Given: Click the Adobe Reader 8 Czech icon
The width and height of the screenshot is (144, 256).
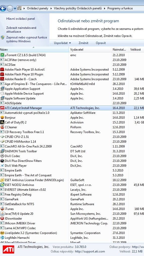Looking at the screenshot, I should [2, 79].
